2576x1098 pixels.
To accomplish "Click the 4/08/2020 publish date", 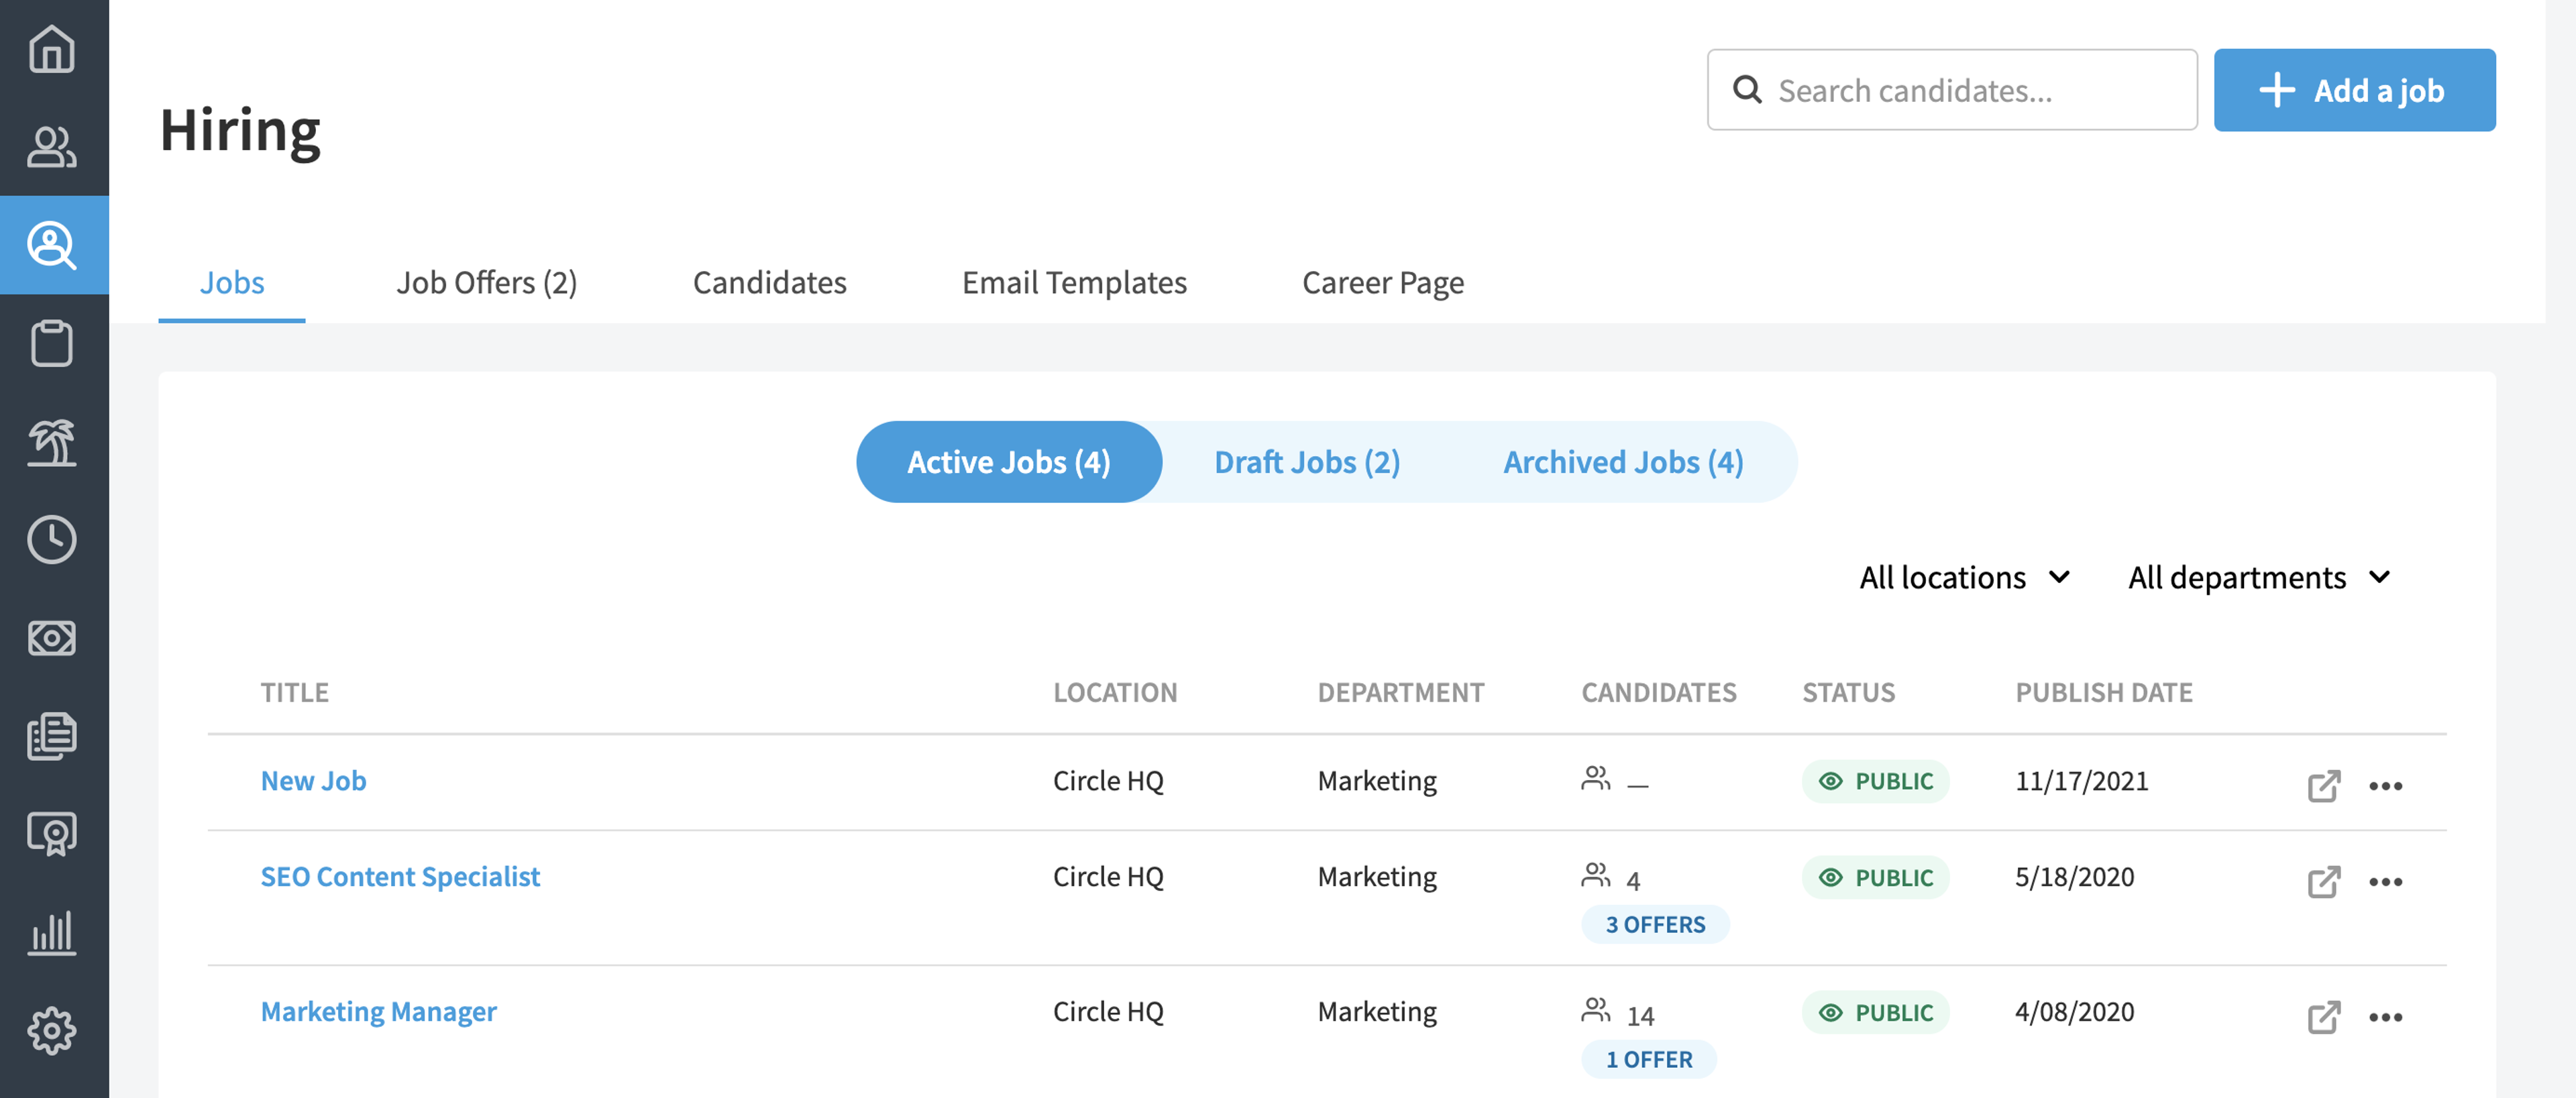I will [2075, 1012].
